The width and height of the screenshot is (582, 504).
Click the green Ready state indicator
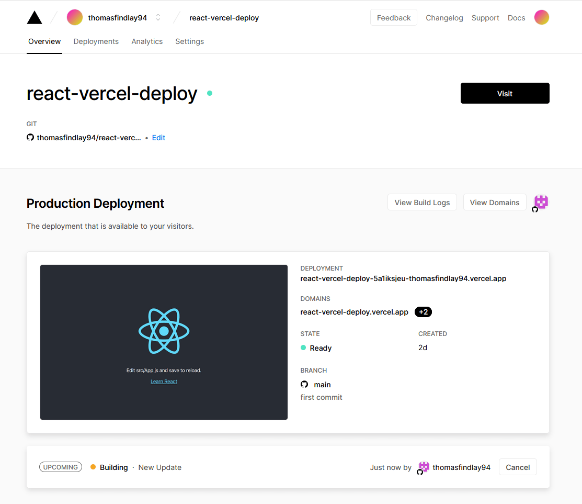point(303,348)
